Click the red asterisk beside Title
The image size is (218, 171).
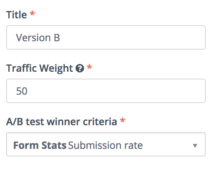point(32,13)
